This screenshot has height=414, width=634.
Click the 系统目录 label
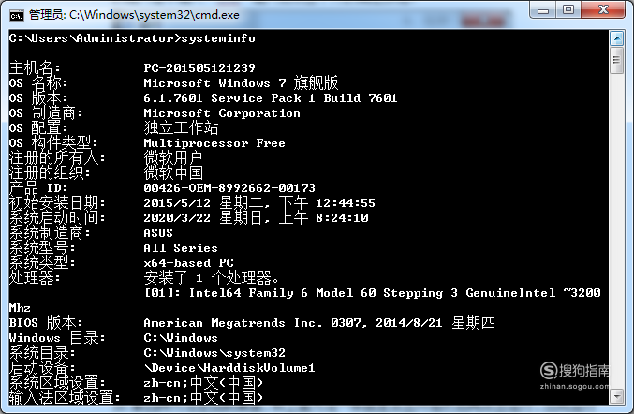click(x=42, y=353)
